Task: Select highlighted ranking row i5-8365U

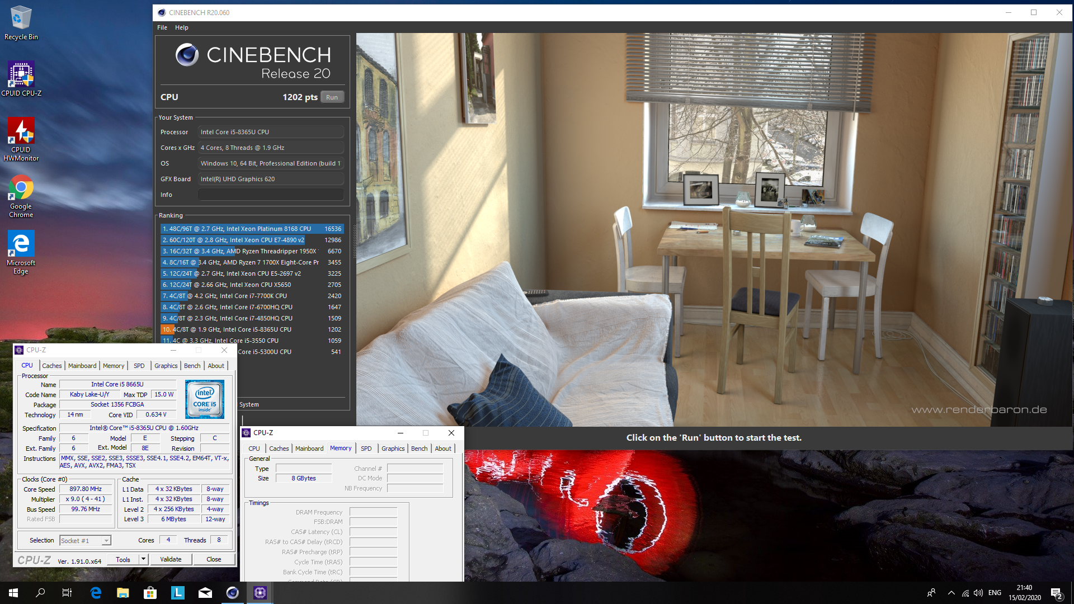Action: pyautogui.click(x=252, y=329)
